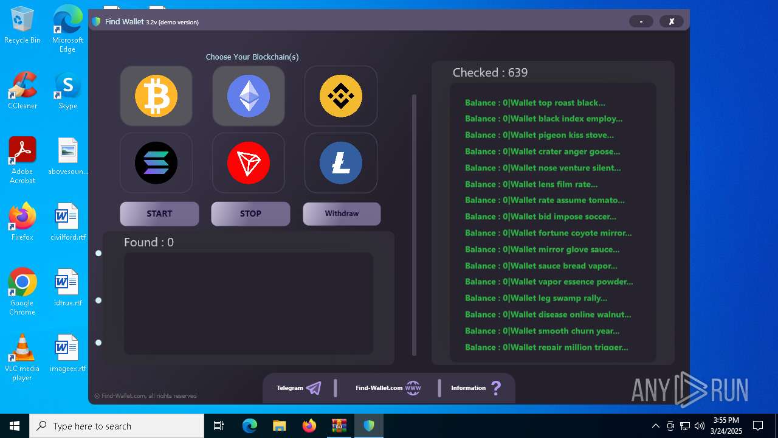Viewport: 778px width, 438px height.
Task: Select the Bitcoin blockchain icon
Action: tap(156, 96)
